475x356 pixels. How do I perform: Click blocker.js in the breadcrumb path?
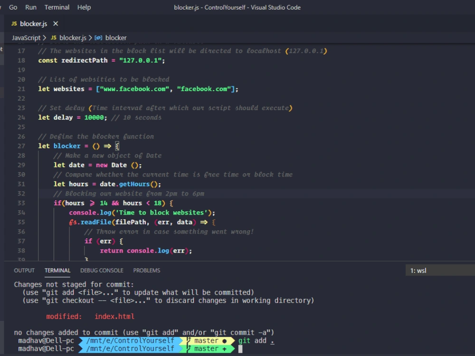73,38
